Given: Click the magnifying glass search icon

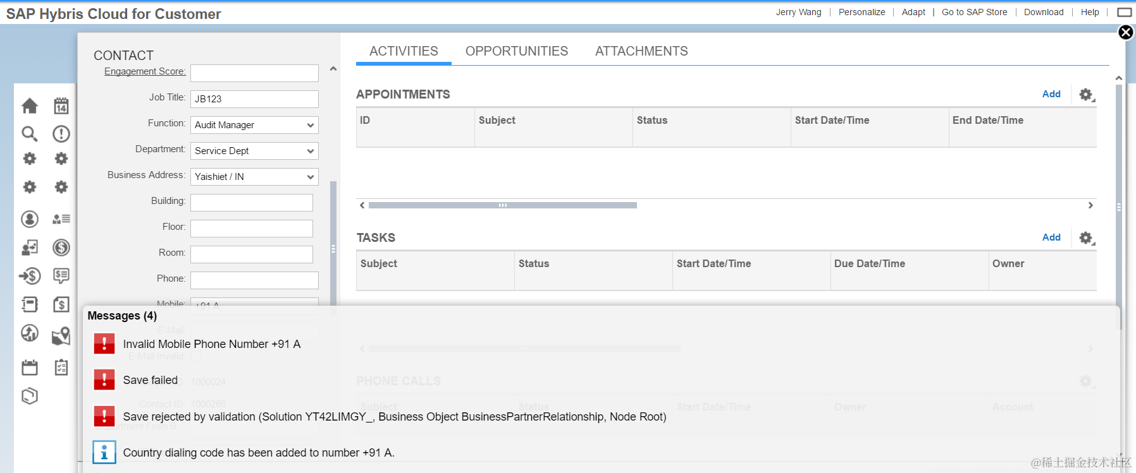Looking at the screenshot, I should coord(30,134).
